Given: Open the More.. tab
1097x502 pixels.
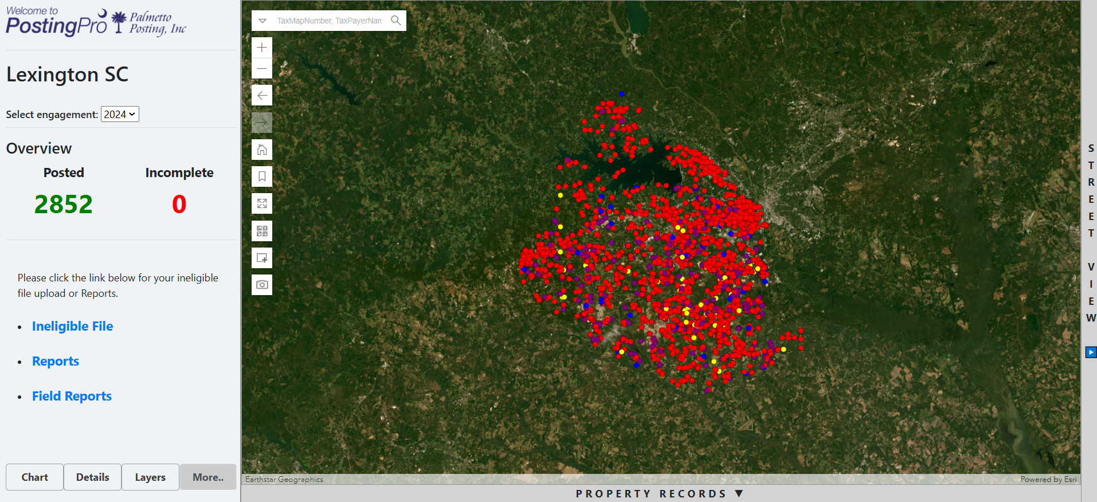Looking at the screenshot, I should point(208,477).
